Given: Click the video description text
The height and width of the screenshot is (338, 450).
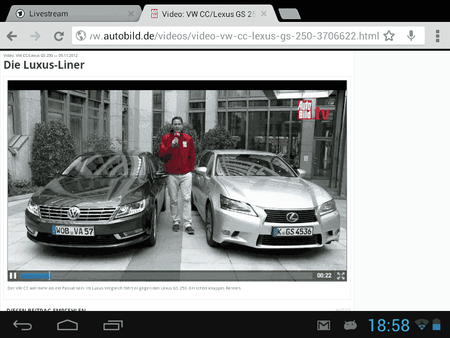Looking at the screenshot, I should [124, 288].
